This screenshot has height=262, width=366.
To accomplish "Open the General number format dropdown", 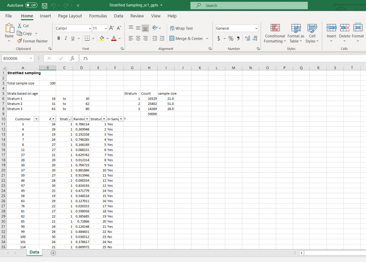I will [256, 28].
